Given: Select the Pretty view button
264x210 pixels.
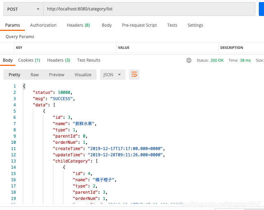Looking at the screenshot, I should 14,75.
